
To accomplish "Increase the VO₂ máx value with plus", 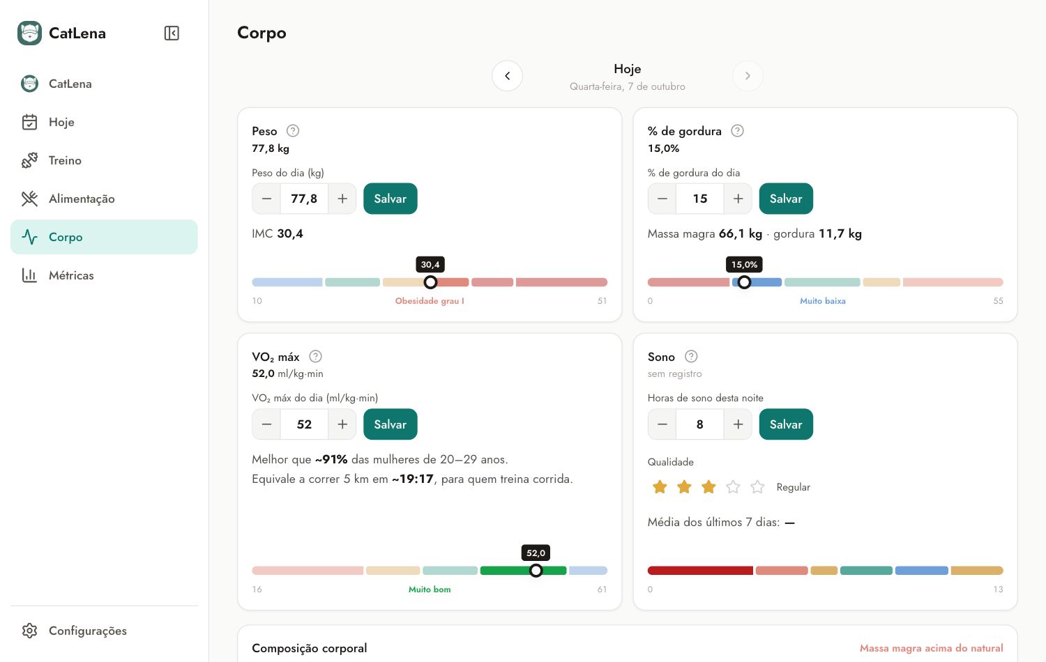I will [342, 424].
